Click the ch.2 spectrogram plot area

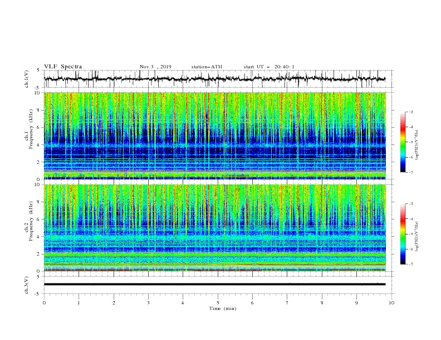215,228
